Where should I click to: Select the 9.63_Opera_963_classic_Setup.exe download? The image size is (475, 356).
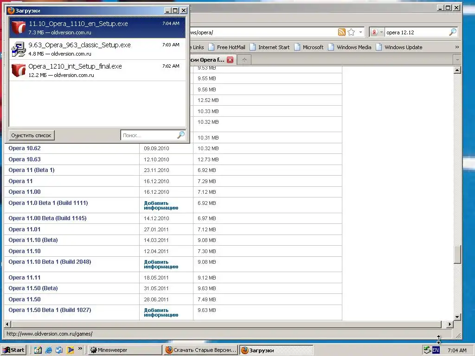pyautogui.click(x=97, y=49)
